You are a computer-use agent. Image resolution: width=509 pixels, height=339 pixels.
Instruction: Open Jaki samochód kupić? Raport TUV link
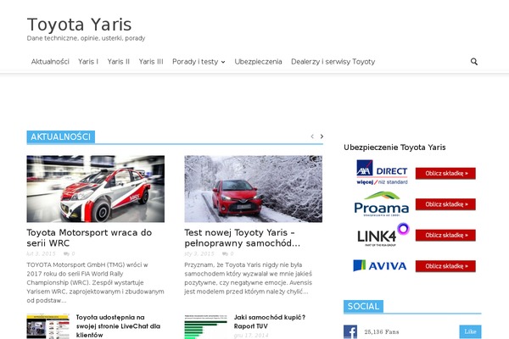pos(270,321)
